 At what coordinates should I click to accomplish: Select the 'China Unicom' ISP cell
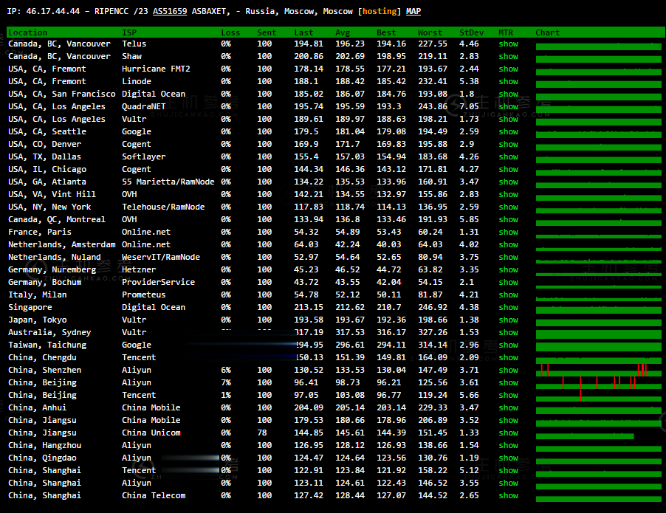point(151,433)
